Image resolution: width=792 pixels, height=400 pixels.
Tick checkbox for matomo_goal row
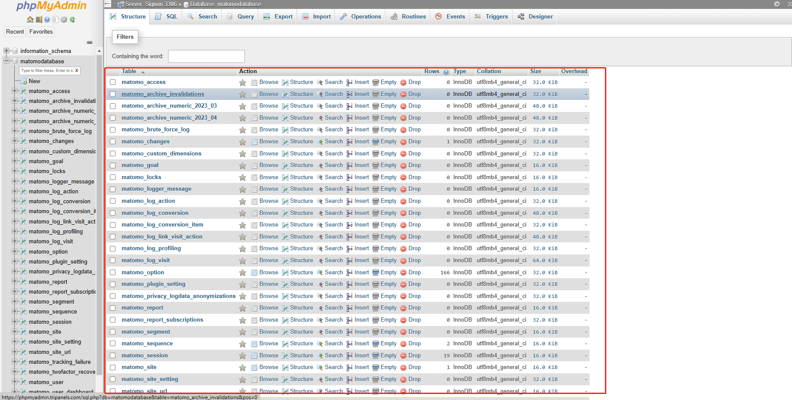[x=113, y=165]
